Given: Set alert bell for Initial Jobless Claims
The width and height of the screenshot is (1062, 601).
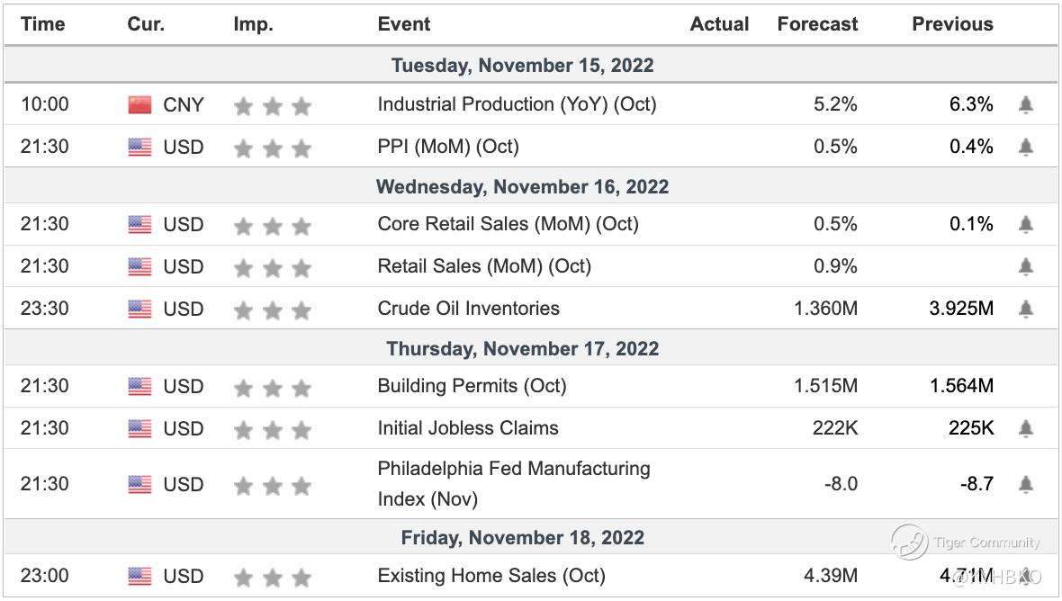Looking at the screenshot, I should tap(1025, 429).
